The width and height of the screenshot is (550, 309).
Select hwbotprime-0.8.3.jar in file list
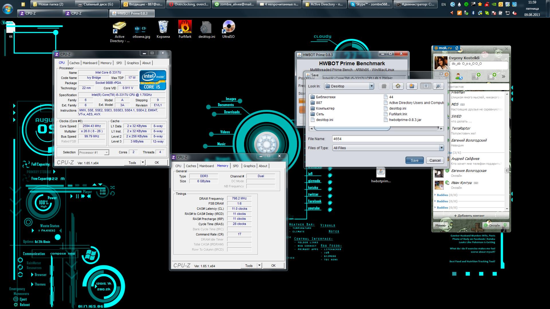pos(402,120)
